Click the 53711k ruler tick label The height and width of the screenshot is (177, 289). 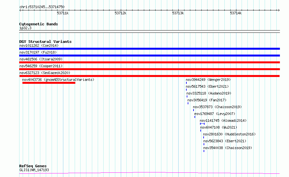(63, 13)
